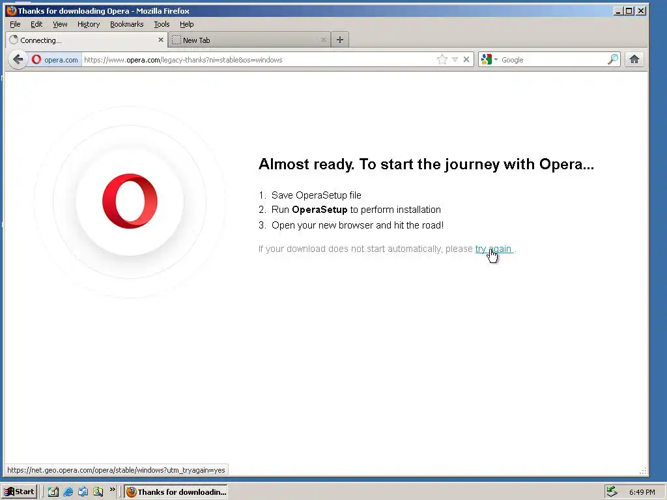Viewport: 667px width, 500px height.
Task: Click the 6:49 PM taskbar clock
Action: pyautogui.click(x=642, y=492)
